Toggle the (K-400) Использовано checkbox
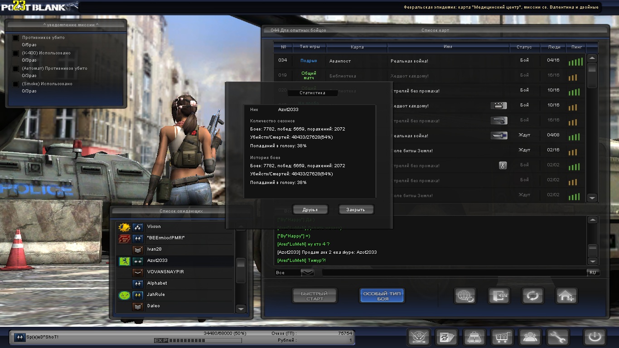Screen dimensions: 619x348 [x=16, y=53]
